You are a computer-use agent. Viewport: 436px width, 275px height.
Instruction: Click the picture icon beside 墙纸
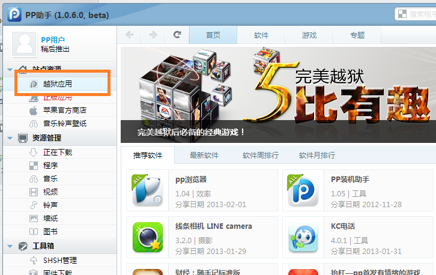point(34,219)
